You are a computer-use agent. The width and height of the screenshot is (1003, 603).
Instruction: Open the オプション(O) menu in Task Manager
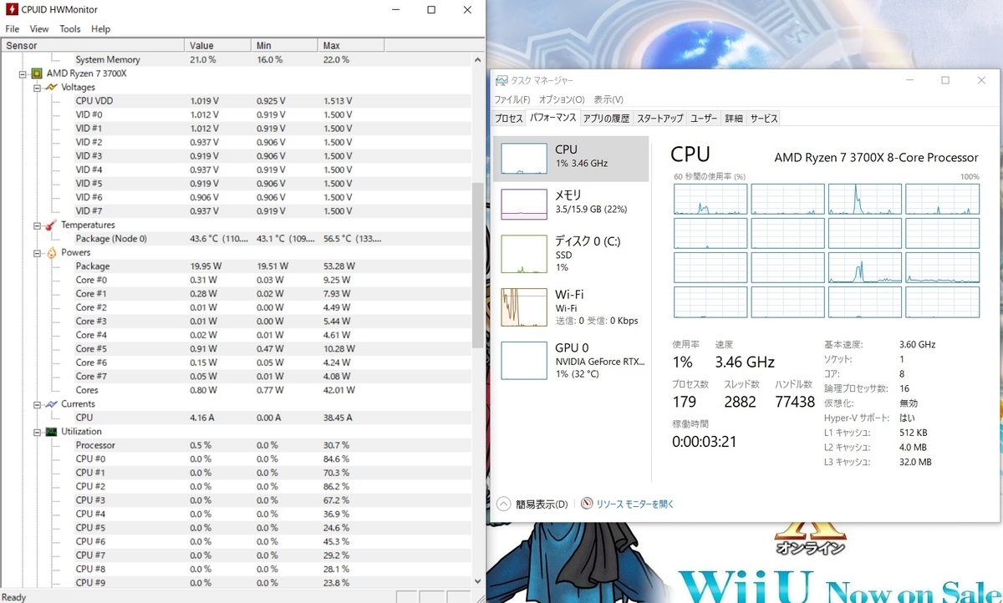click(x=561, y=99)
